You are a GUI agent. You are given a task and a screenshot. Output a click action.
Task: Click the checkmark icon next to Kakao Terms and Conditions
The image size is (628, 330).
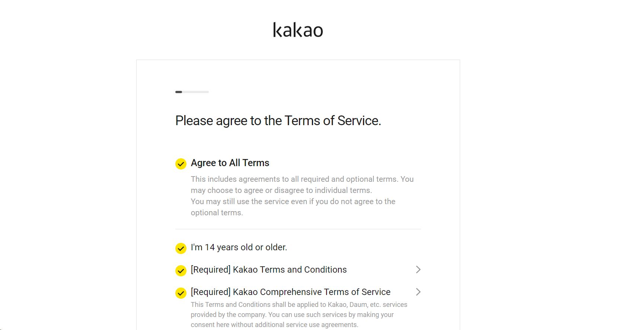click(181, 271)
